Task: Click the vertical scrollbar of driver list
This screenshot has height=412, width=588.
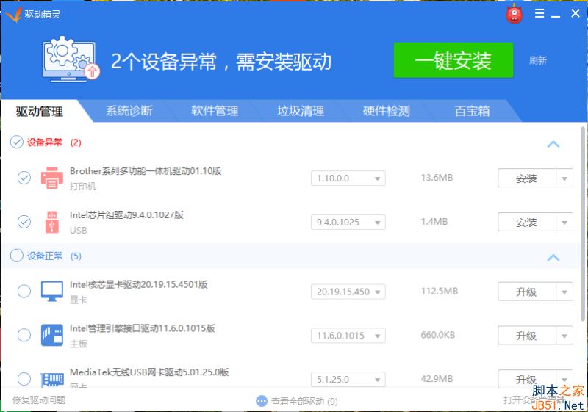Action: [x=582, y=224]
